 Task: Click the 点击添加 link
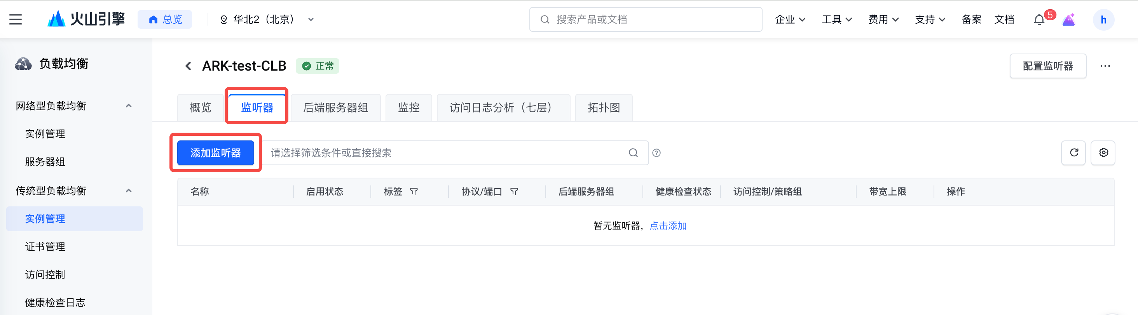coord(668,226)
